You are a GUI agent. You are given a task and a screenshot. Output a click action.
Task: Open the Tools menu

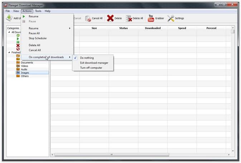tap(38, 11)
